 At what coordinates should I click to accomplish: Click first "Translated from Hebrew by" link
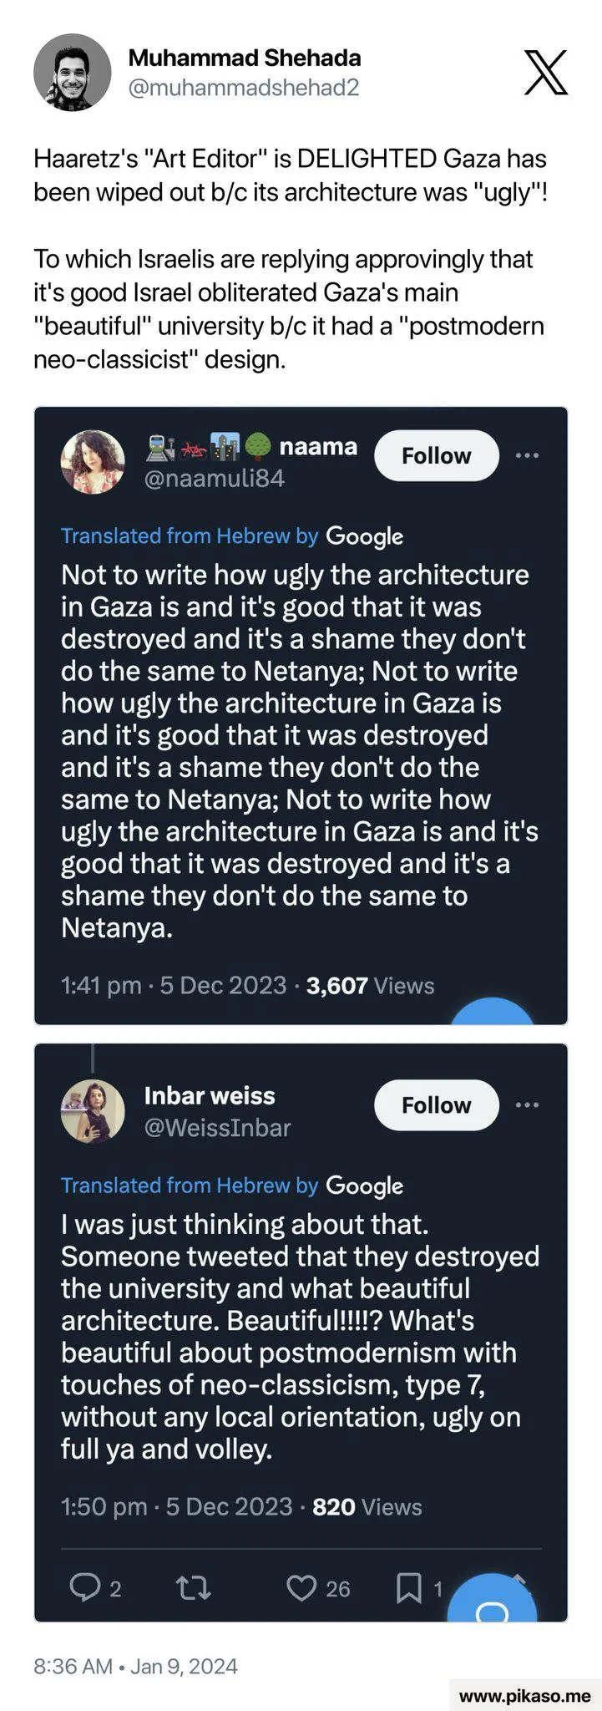tap(190, 536)
